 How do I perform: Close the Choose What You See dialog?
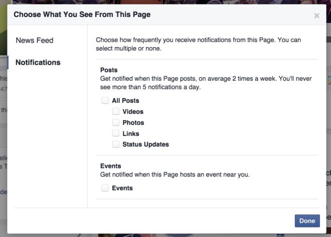point(316,16)
